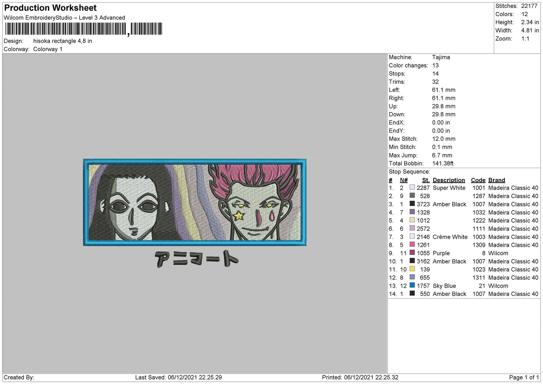Click the 'Description' column header

point(449,180)
